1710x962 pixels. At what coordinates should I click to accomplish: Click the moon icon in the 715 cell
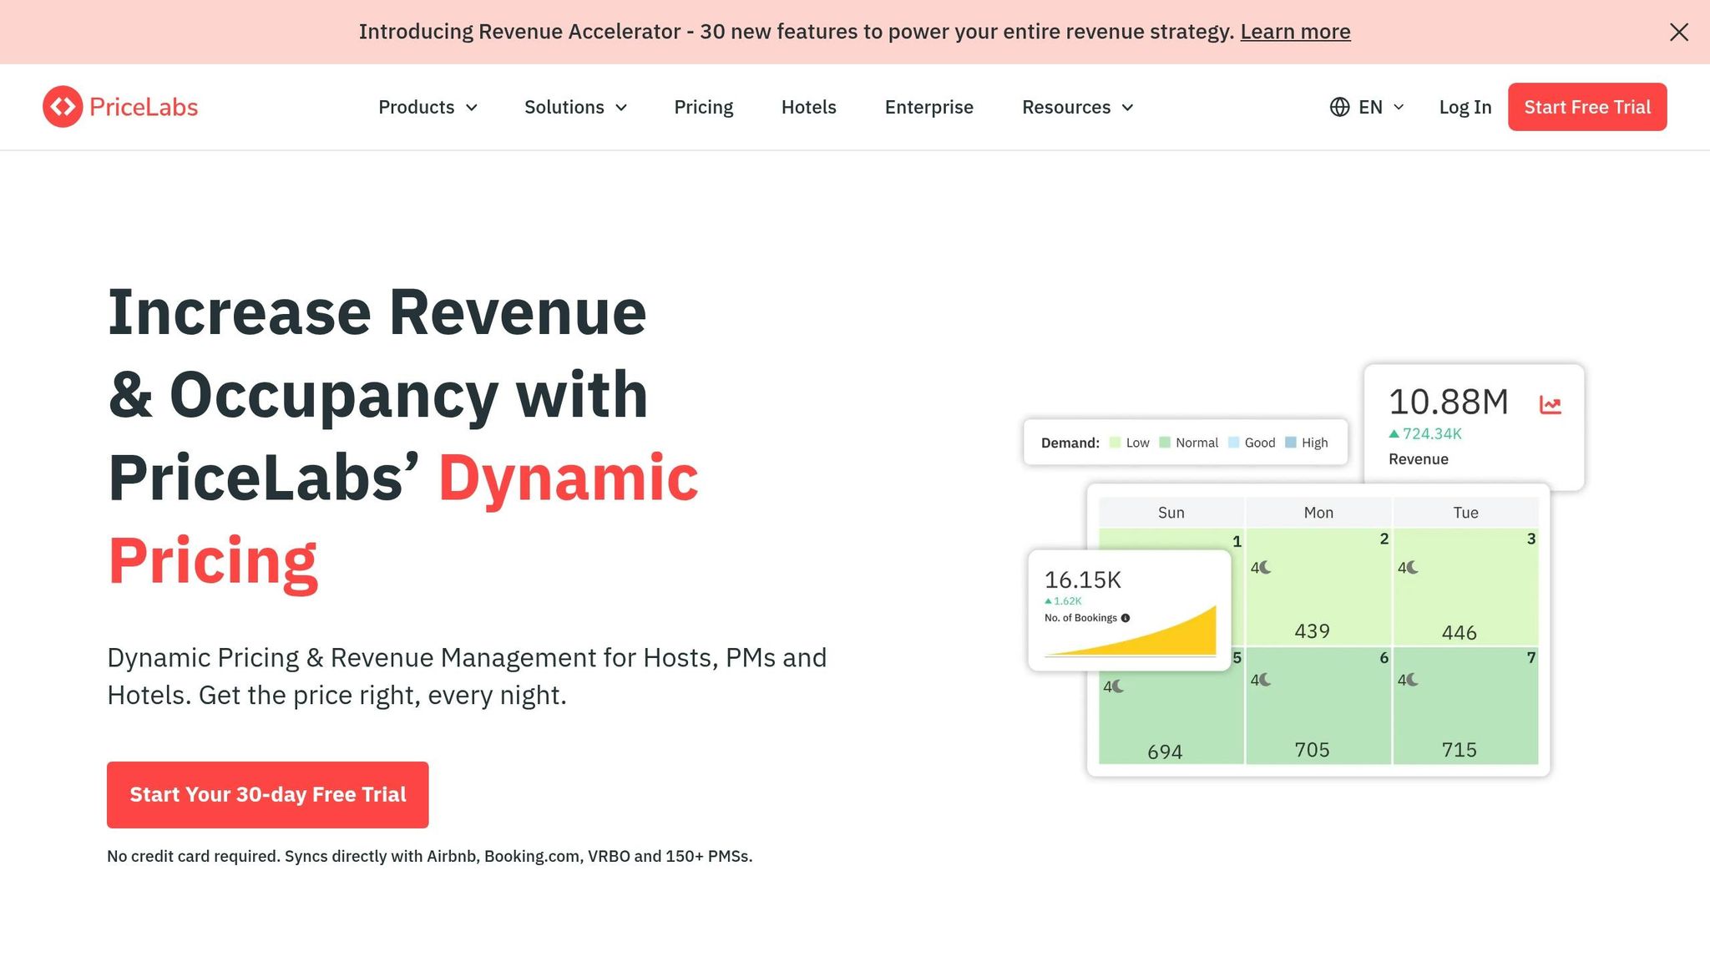pos(1412,680)
